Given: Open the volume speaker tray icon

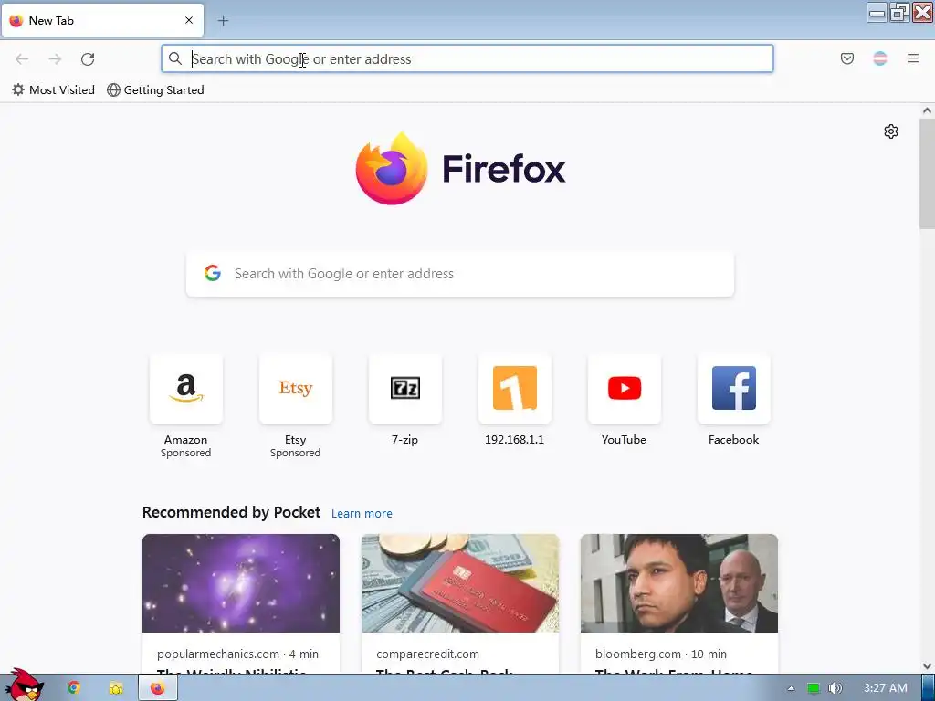Looking at the screenshot, I should [x=835, y=688].
